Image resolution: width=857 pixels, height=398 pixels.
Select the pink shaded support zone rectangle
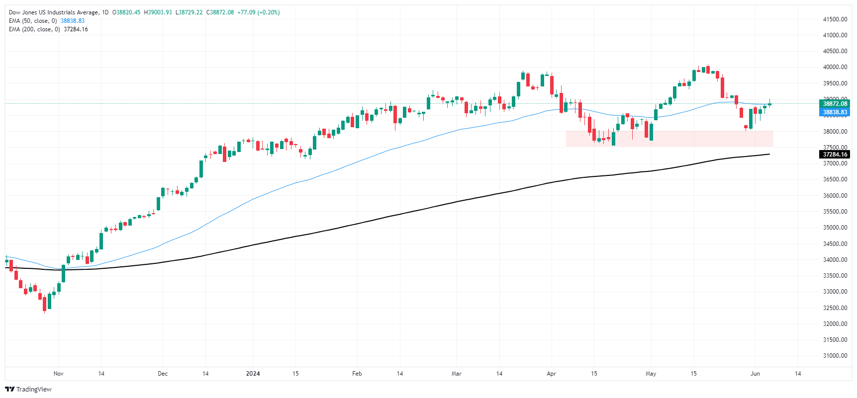coord(669,139)
